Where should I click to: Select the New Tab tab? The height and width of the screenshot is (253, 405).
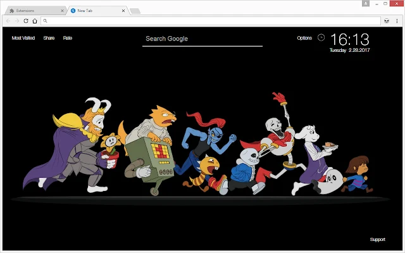[x=98, y=11]
